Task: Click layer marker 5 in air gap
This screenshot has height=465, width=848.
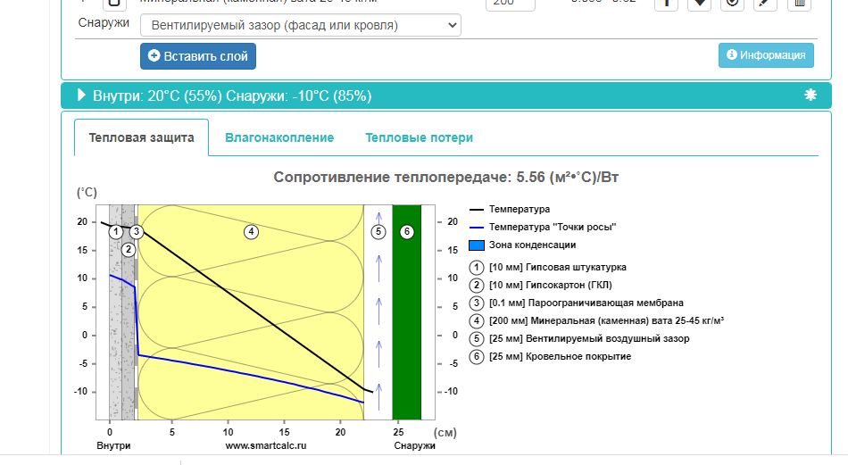Action: 378,232
